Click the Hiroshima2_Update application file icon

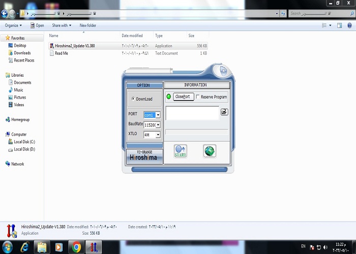pyautogui.click(x=52, y=46)
